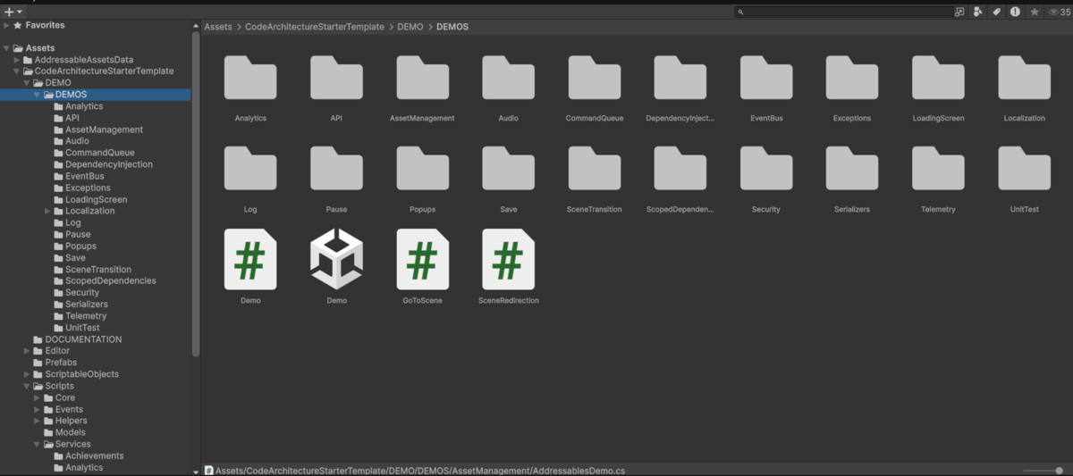Open the plus Create asset dropdown
This screenshot has height=476, width=1073.
pos(13,12)
